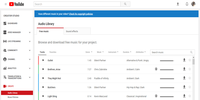The image size is (200, 100).
Task: Click the search magnifier button
Action: click(x=125, y=4)
